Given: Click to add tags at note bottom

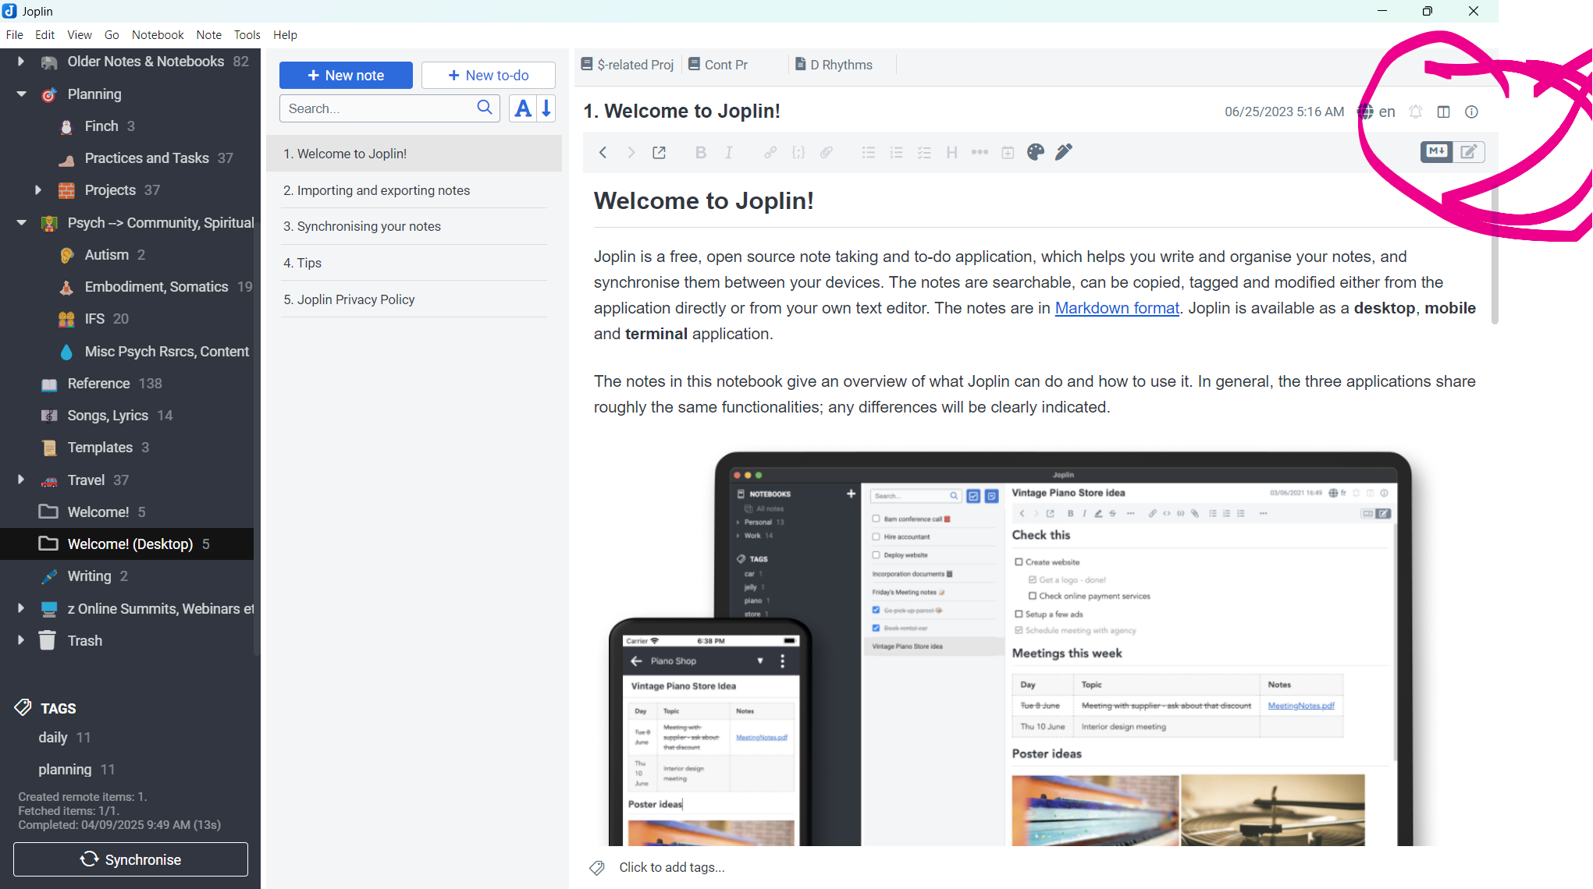Looking at the screenshot, I should tap(671, 867).
